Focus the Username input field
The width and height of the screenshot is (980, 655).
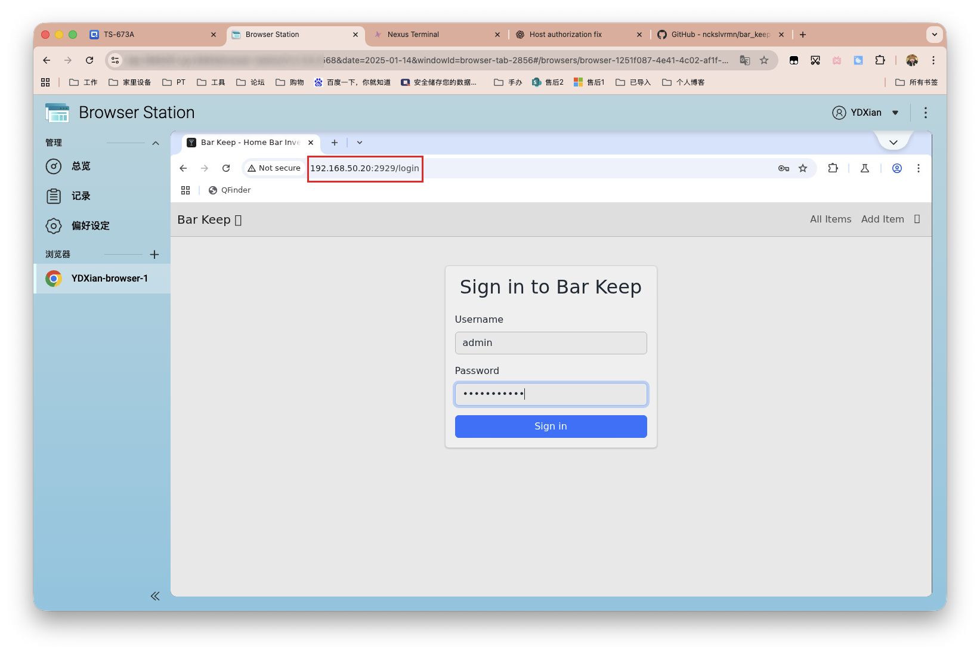pyautogui.click(x=551, y=343)
